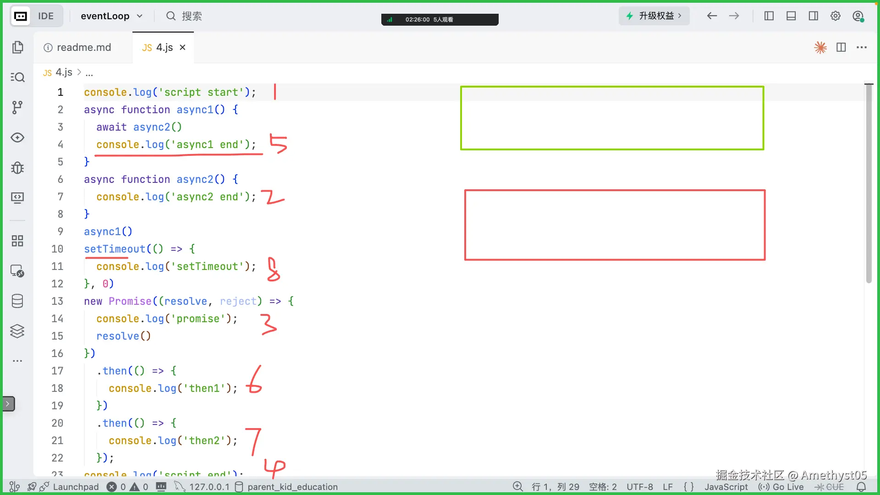Viewport: 880px width, 495px height.
Task: Navigate back with left arrow
Action: [712, 16]
